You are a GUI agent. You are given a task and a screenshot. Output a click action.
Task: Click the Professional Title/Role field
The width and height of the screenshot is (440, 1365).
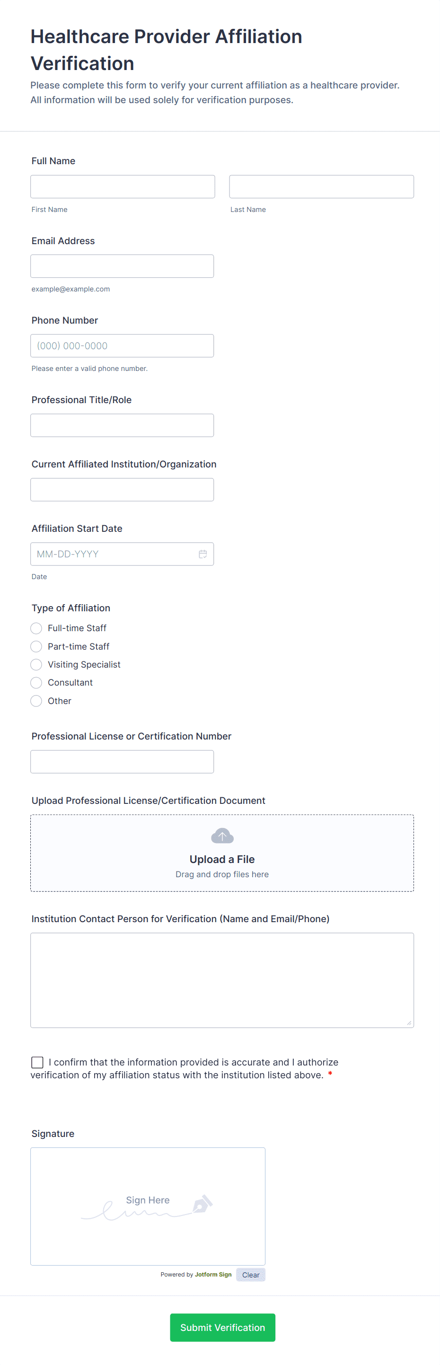122,425
